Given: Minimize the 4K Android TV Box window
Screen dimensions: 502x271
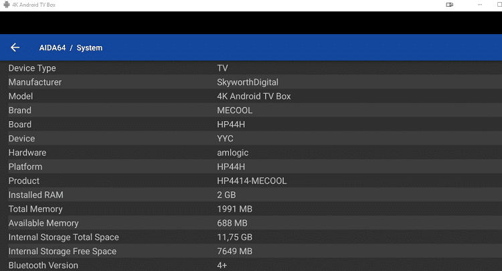Looking at the screenshot, I should click(480, 5).
